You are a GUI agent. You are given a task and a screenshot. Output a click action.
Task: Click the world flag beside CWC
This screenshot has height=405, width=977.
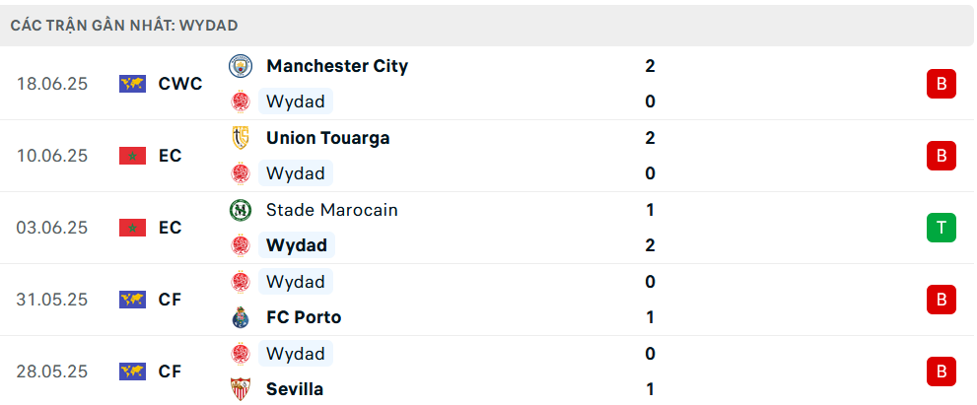pyautogui.click(x=132, y=84)
